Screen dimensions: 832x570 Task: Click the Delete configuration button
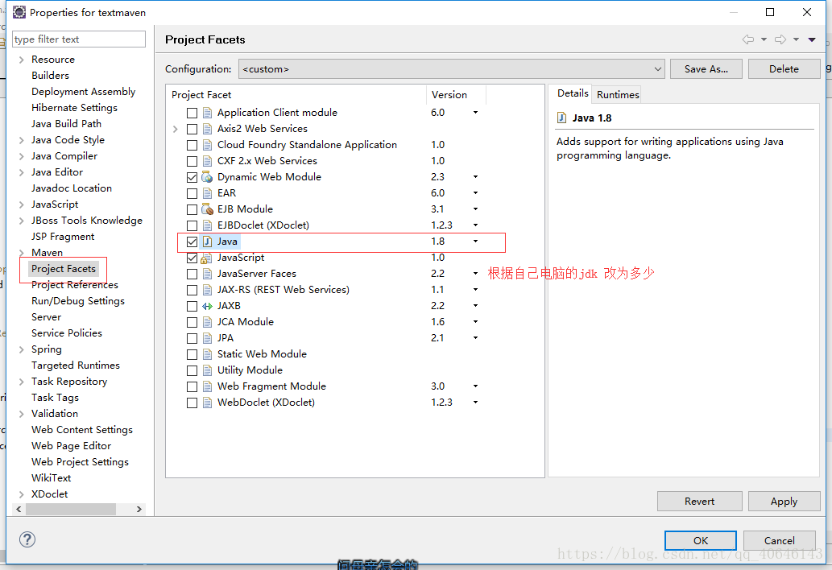[x=784, y=69]
